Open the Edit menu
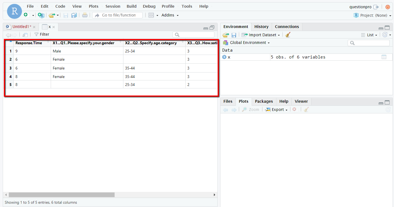 pyautogui.click(x=44, y=6)
